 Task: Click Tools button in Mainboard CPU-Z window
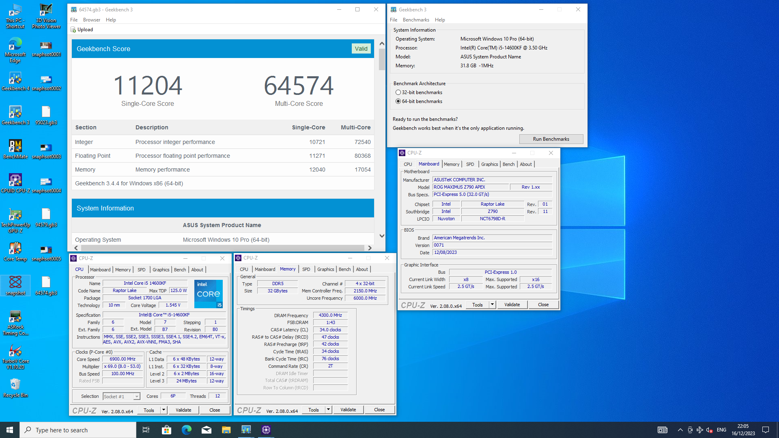coord(478,305)
